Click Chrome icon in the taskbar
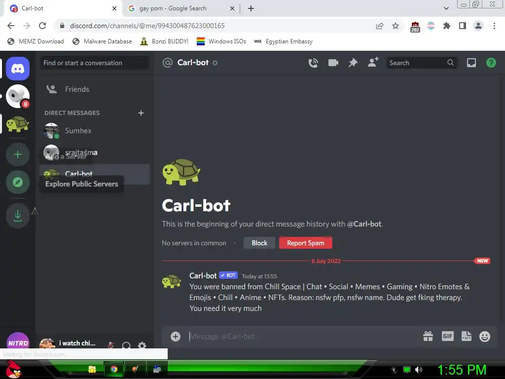 [114, 369]
